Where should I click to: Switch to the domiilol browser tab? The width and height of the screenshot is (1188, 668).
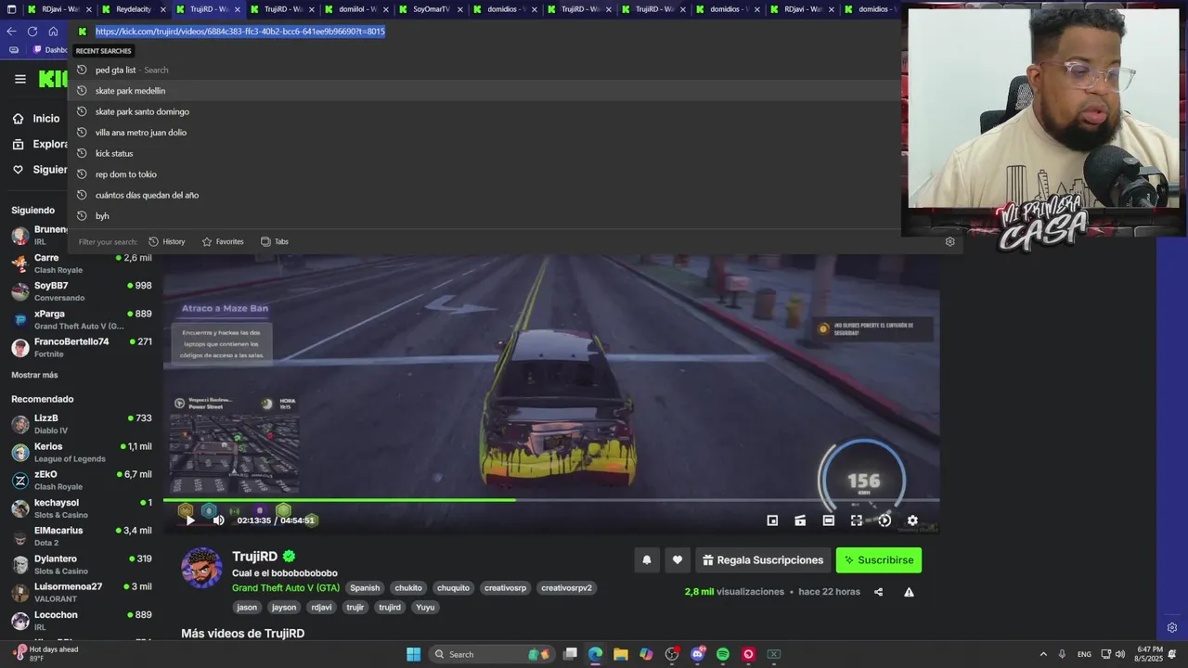(x=356, y=9)
